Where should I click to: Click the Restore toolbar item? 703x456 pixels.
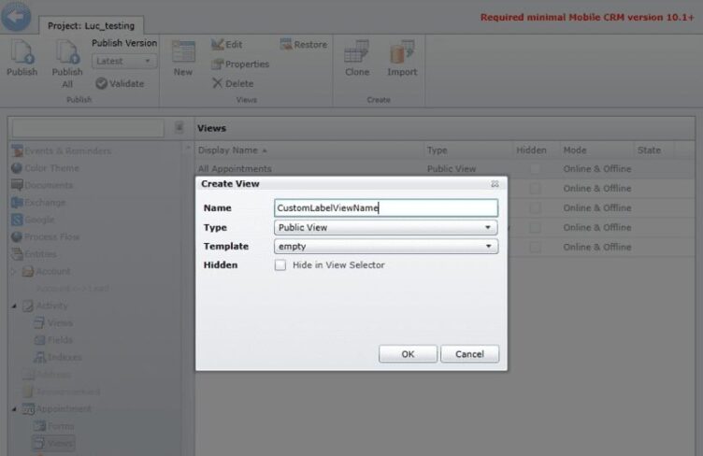click(304, 44)
